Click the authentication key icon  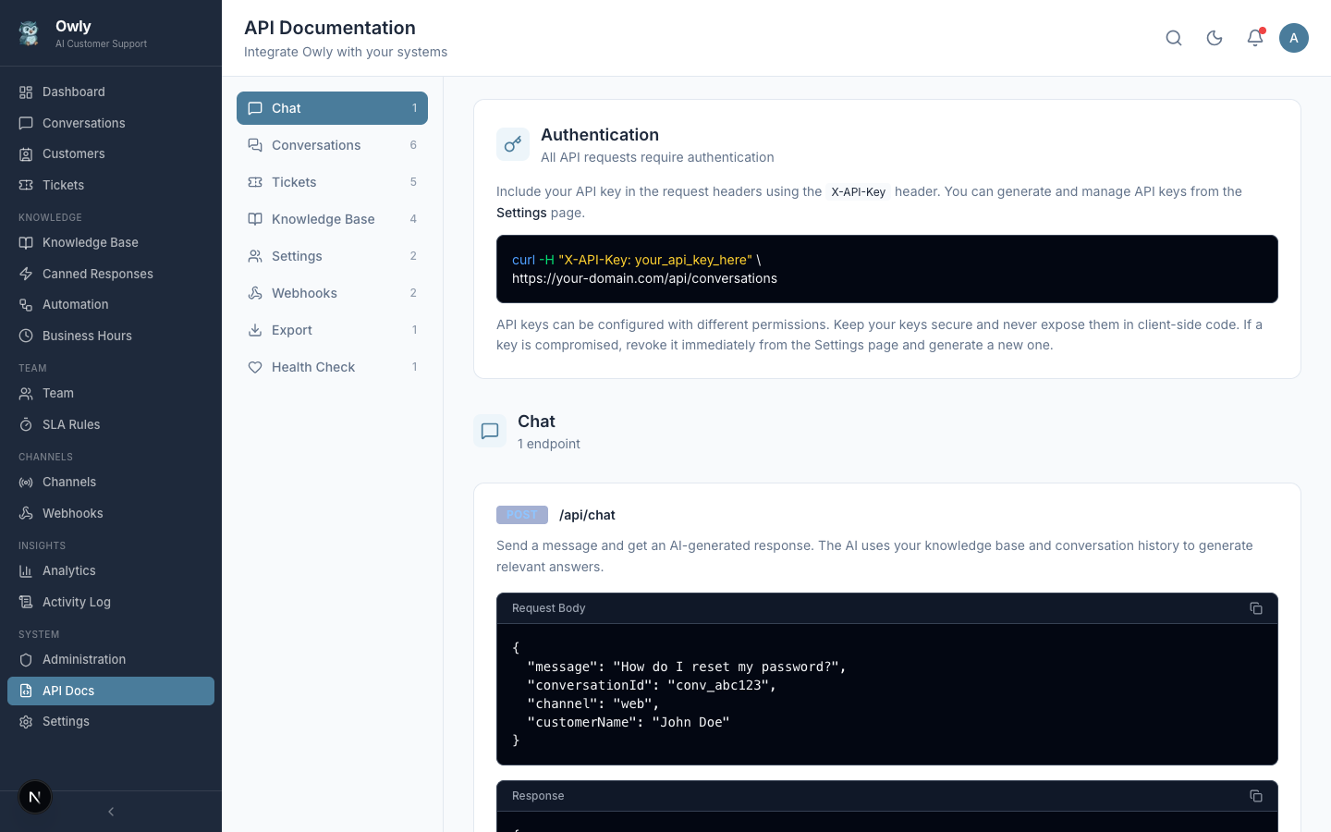tap(513, 144)
